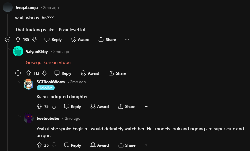Viewport: 250px width, 151px height.
Task: Downvote twotoebobo's comment
Action: [54, 145]
